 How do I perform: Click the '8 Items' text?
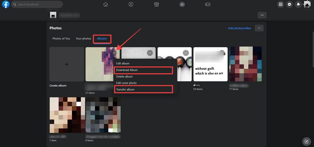89,140
